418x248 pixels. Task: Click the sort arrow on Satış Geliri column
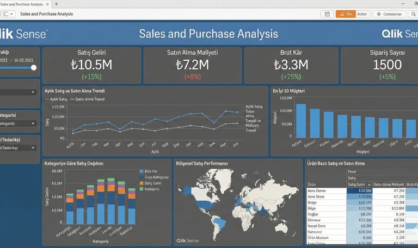coord(369,185)
